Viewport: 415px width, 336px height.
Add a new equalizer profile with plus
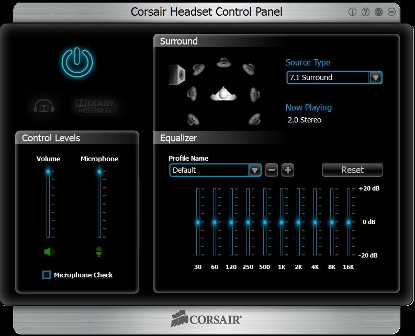(288, 170)
